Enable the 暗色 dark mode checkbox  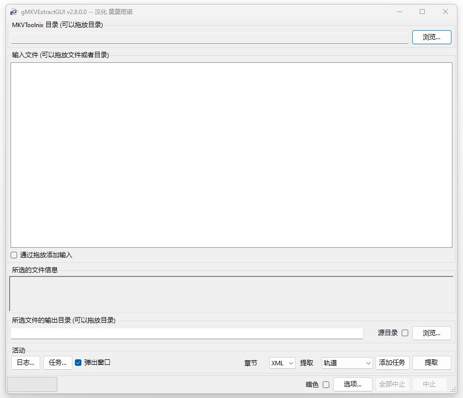pyautogui.click(x=326, y=384)
